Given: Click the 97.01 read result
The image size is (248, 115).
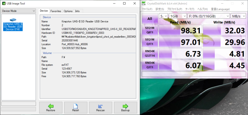Looking at the screenshot, I should coord(180,42).
